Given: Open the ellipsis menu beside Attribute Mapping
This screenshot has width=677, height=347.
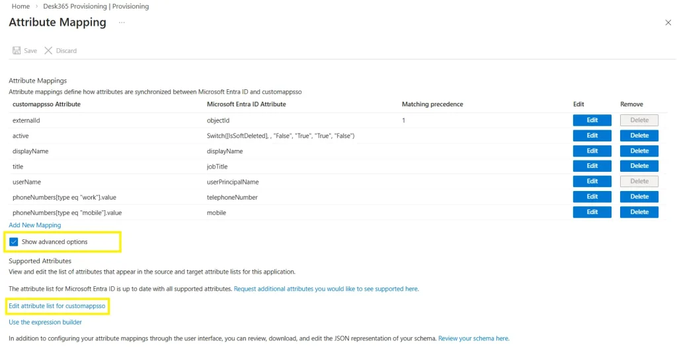Looking at the screenshot, I should (122, 22).
